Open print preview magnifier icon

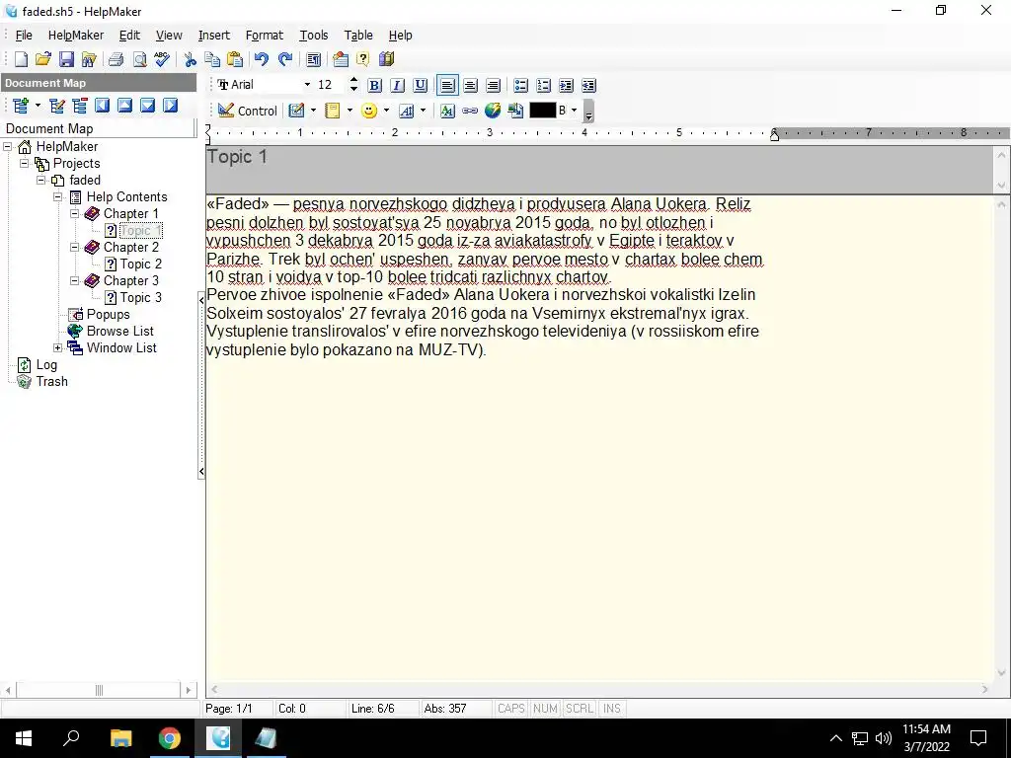pos(139,59)
